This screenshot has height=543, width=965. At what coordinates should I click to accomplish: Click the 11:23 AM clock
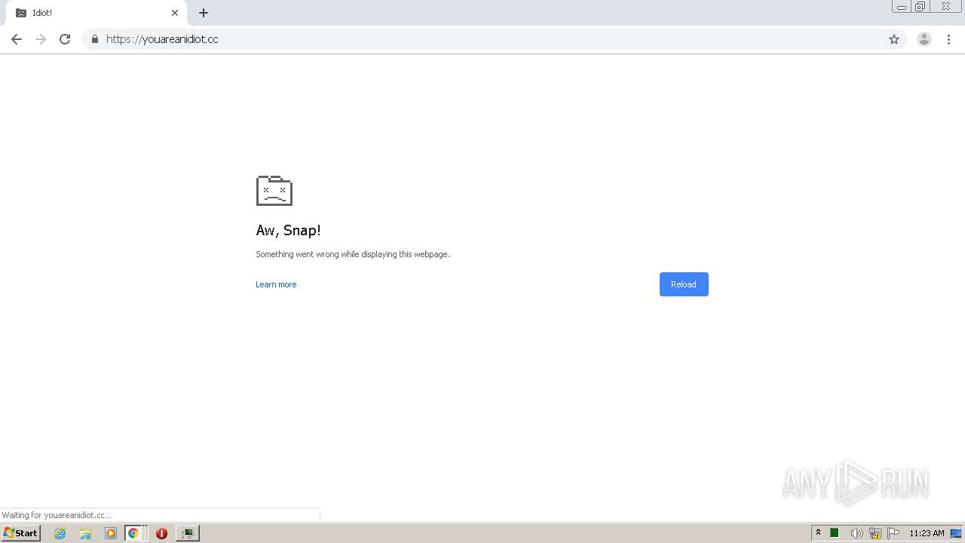927,533
